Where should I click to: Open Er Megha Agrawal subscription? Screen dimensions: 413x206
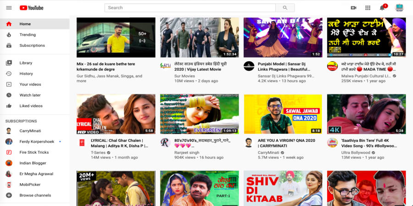pos(35,174)
